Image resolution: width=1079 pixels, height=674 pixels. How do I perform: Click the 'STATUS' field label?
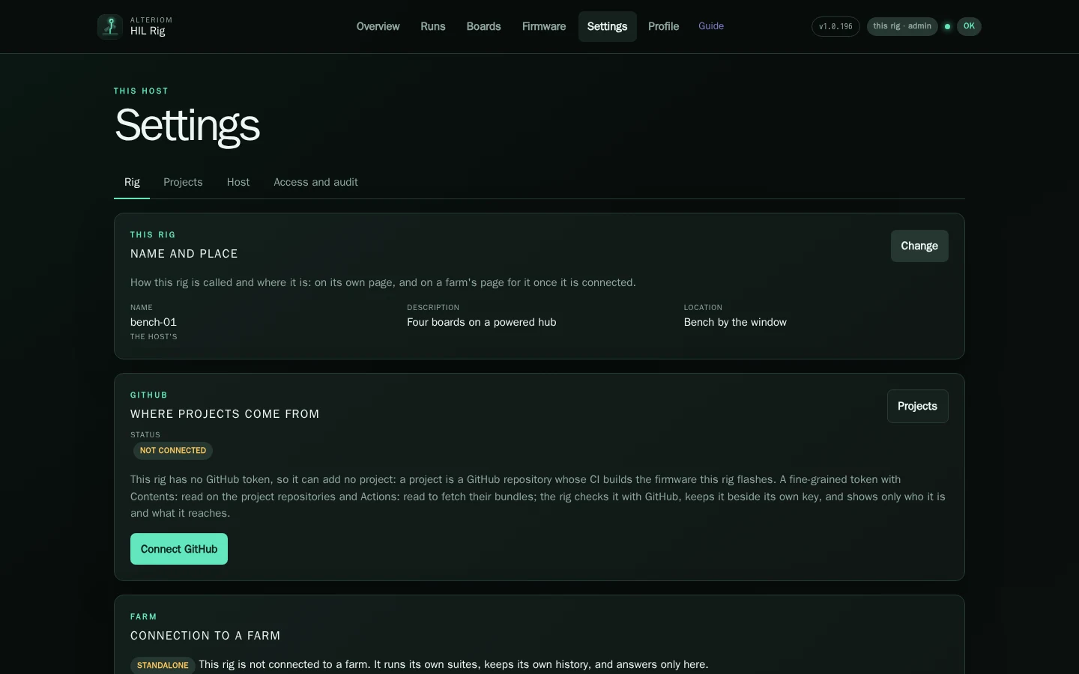pyautogui.click(x=145, y=435)
